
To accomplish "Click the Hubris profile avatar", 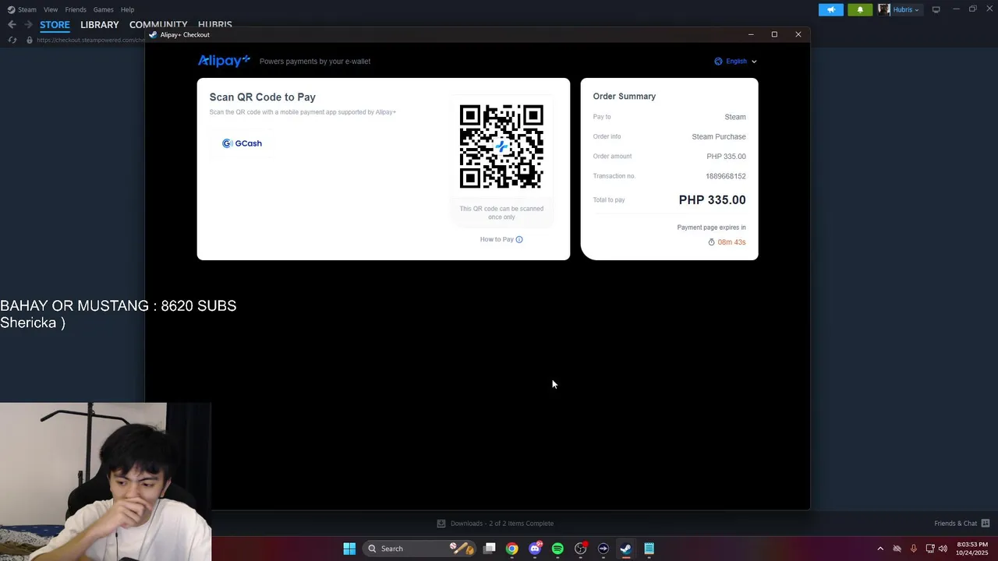I will pyautogui.click(x=884, y=9).
